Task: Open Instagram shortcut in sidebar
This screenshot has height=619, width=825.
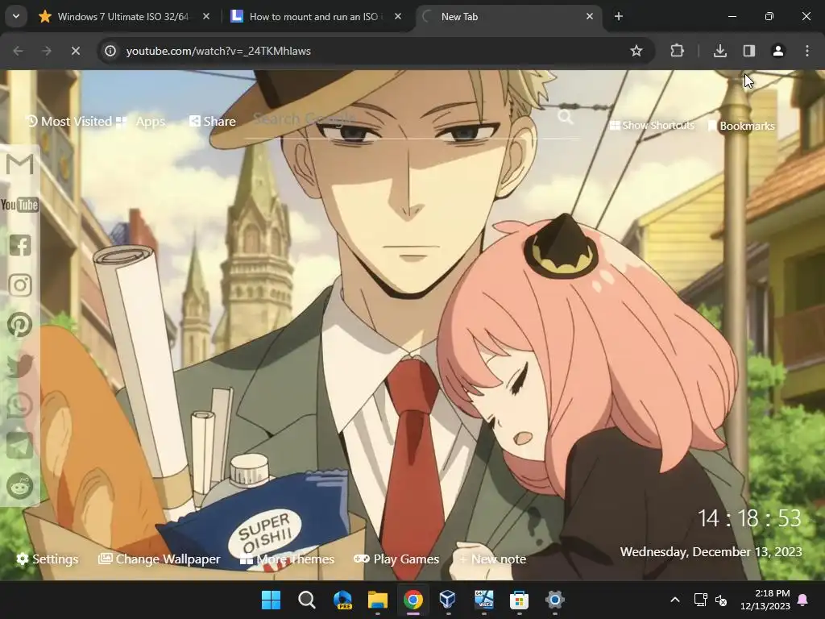Action: pos(20,285)
